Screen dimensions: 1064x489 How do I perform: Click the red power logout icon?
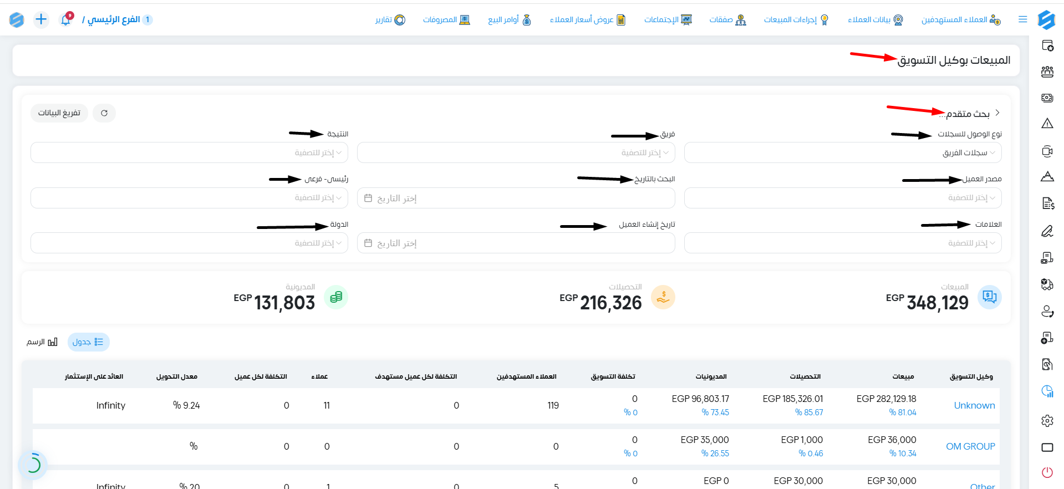pyautogui.click(x=1047, y=472)
